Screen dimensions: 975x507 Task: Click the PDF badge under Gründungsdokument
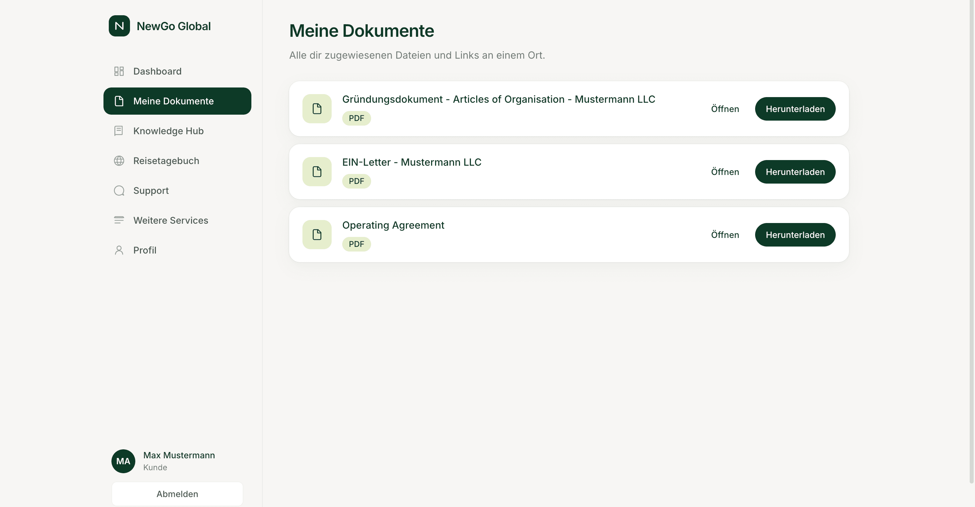pos(356,118)
